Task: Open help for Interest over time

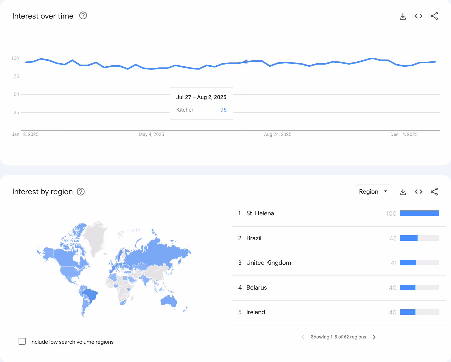Action: 83,16
